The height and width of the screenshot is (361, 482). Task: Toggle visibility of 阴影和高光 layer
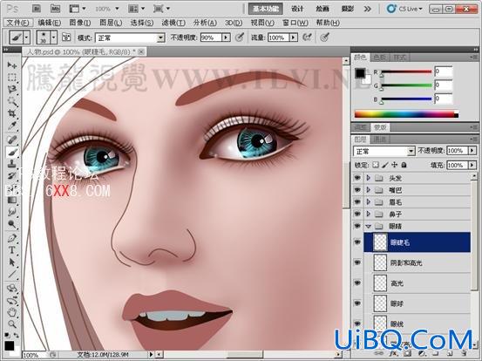tap(357, 262)
